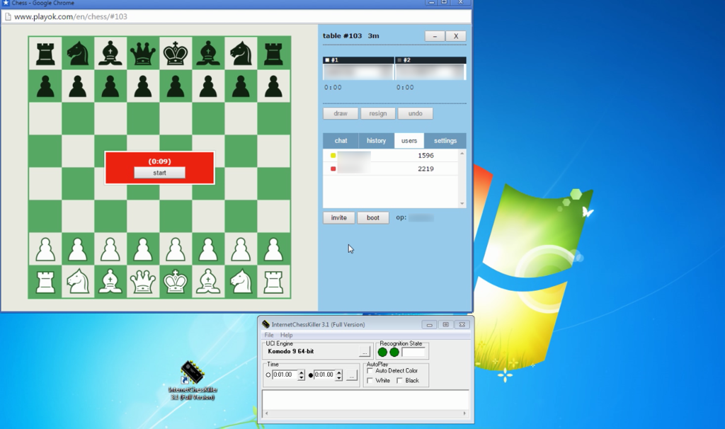725x429 pixels.
Task: Switch to the history tab
Action: coord(377,141)
